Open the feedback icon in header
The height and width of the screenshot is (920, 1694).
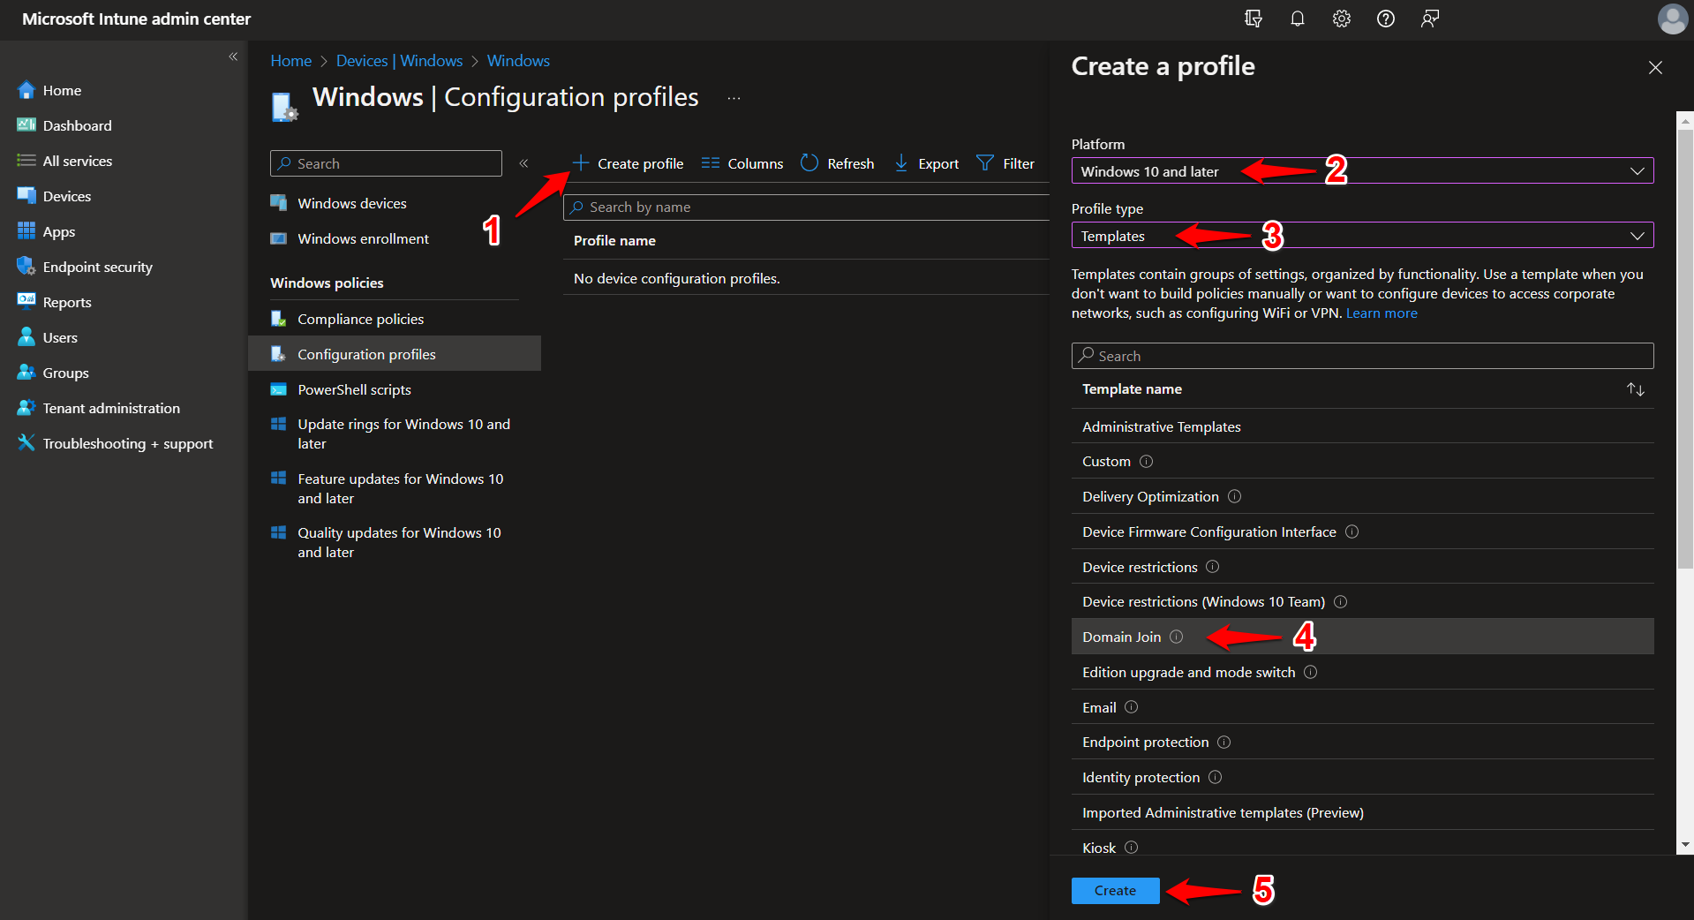(x=1430, y=19)
